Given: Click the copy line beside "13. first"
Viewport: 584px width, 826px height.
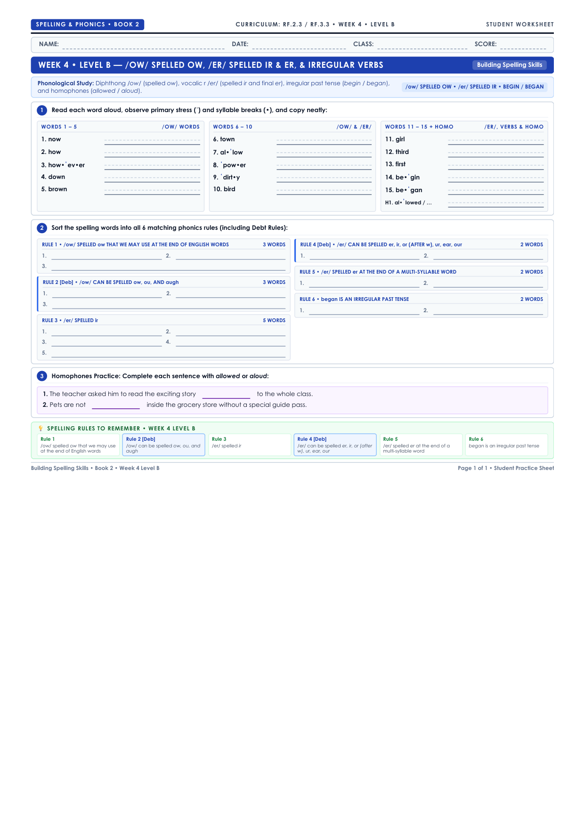Looking at the screenshot, I should (x=496, y=166).
